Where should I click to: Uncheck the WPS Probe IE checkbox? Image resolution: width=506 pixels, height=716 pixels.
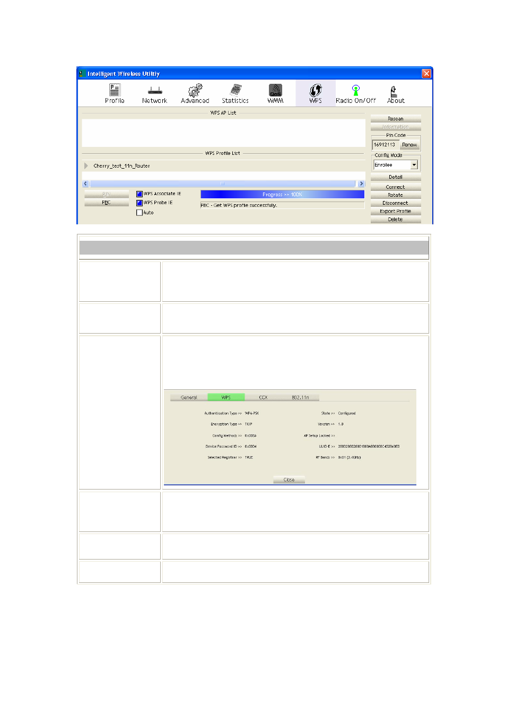pos(139,203)
